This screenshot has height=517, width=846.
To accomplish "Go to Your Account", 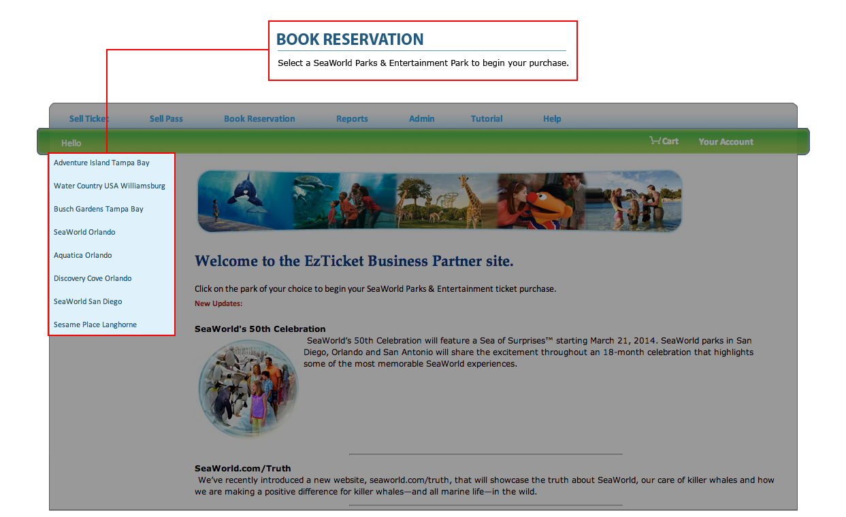I will tap(726, 141).
